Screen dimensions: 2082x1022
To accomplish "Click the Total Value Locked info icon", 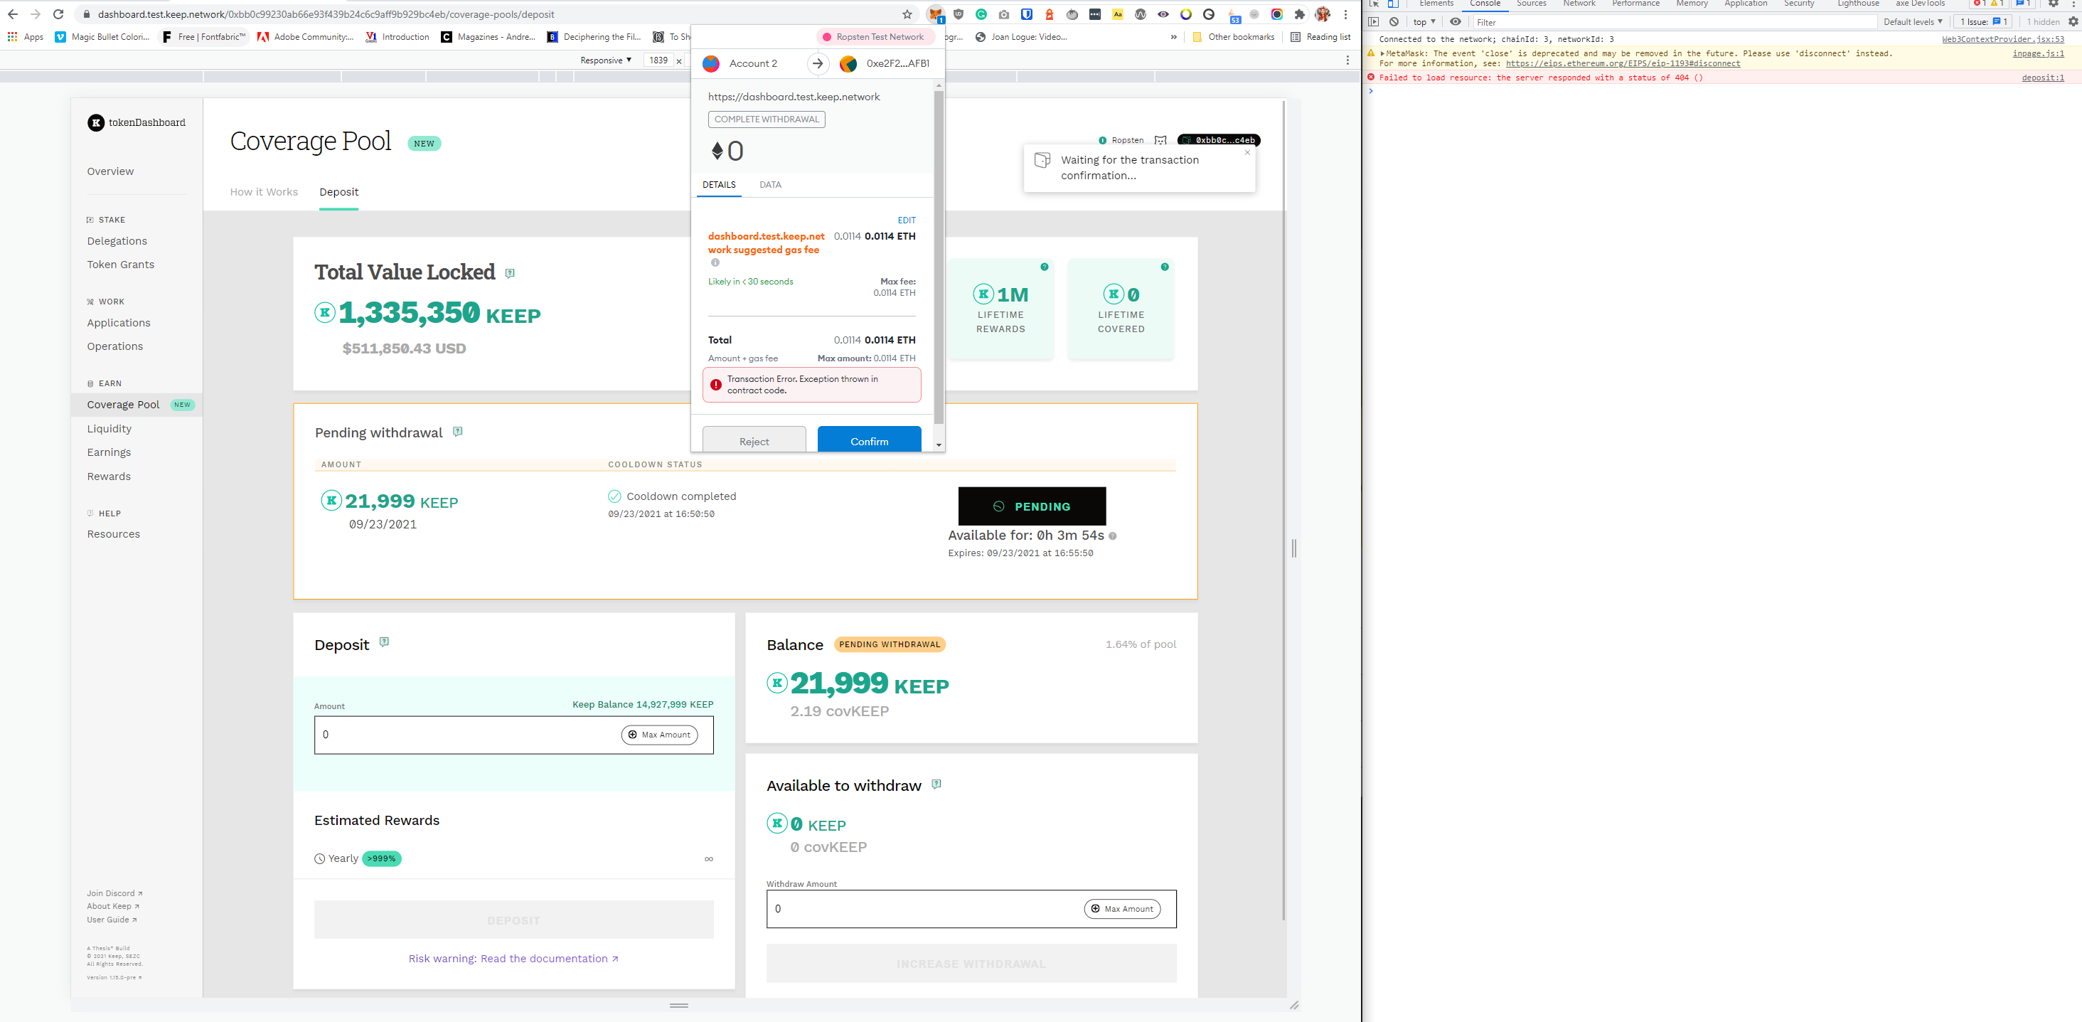I will tap(510, 273).
